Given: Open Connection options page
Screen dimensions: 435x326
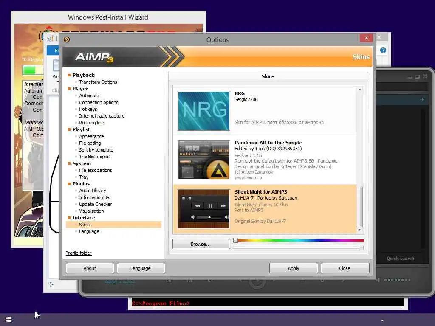Looking at the screenshot, I should pyautogui.click(x=99, y=102).
